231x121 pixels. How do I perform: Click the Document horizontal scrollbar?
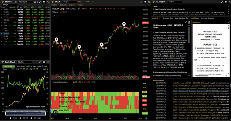coord(202,76)
